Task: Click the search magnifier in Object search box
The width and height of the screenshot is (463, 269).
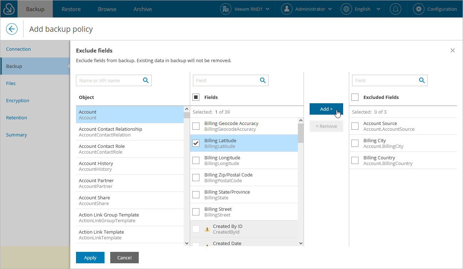Action: (x=146, y=80)
